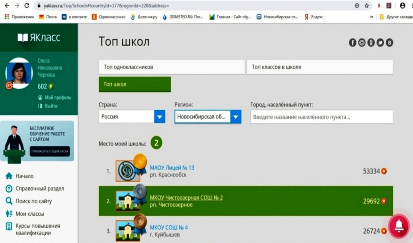Image resolution: width=413 pixels, height=243 pixels.
Task: Bookmark page with star icon
Action: coord(366,6)
